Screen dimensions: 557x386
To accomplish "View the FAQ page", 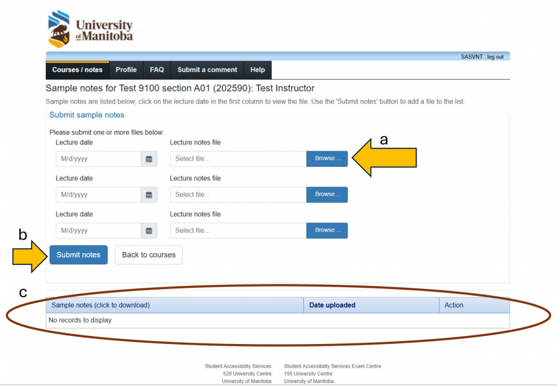I will pyautogui.click(x=156, y=70).
